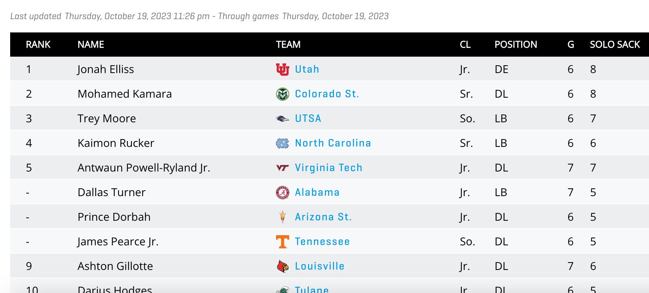Go to the North Carolina team page
The image size is (649, 293).
click(333, 143)
